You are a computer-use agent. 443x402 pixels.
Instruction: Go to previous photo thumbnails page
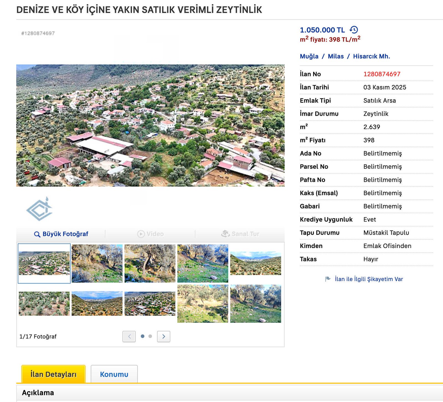129,336
